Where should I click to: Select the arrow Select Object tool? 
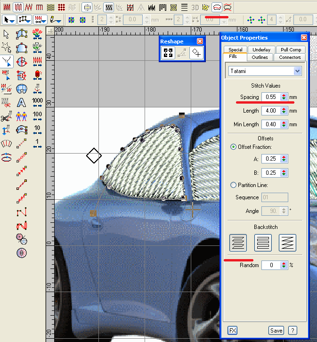pos(7,34)
